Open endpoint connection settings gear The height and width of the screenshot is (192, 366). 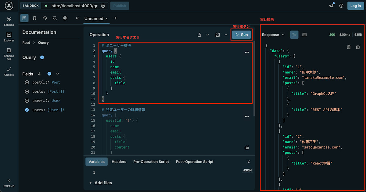(x=103, y=6)
